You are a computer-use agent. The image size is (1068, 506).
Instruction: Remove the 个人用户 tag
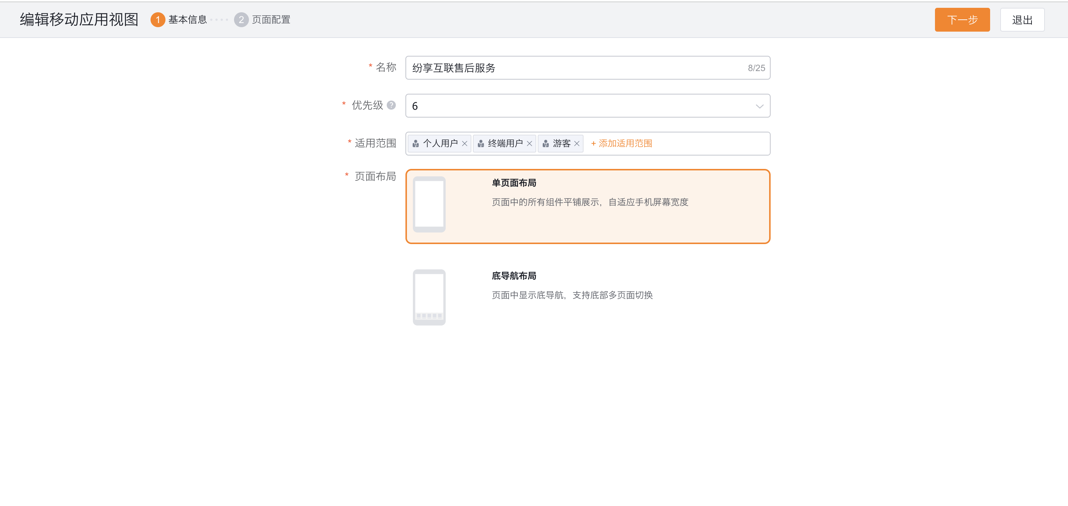point(464,144)
